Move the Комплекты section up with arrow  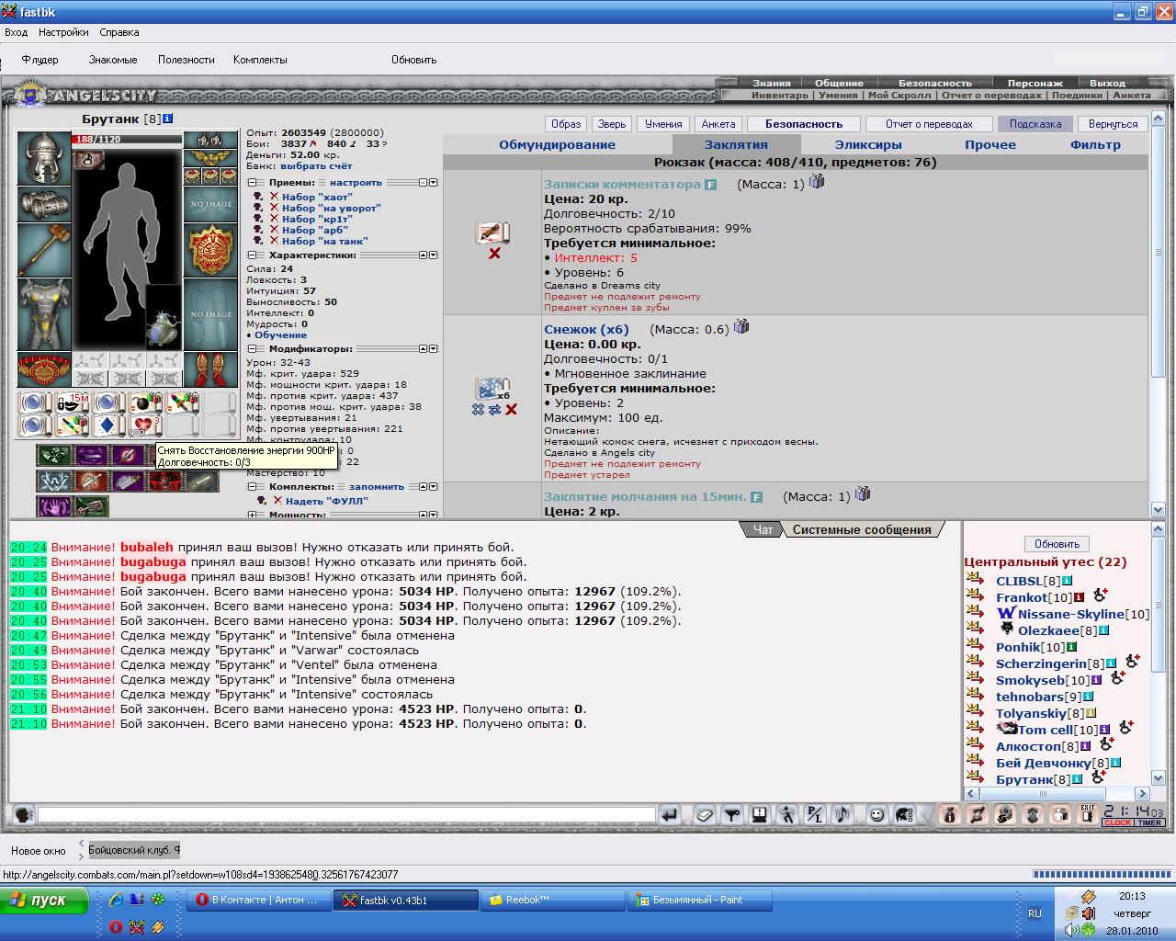(x=424, y=487)
